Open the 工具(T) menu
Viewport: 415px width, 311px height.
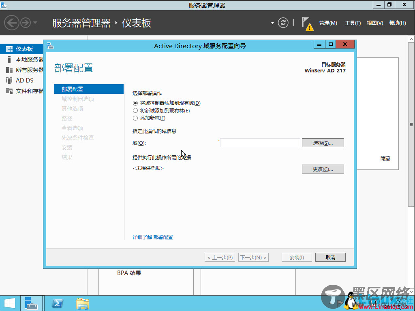click(353, 23)
